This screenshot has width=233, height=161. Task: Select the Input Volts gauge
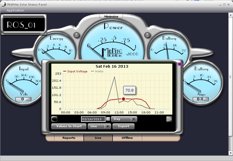22,83
